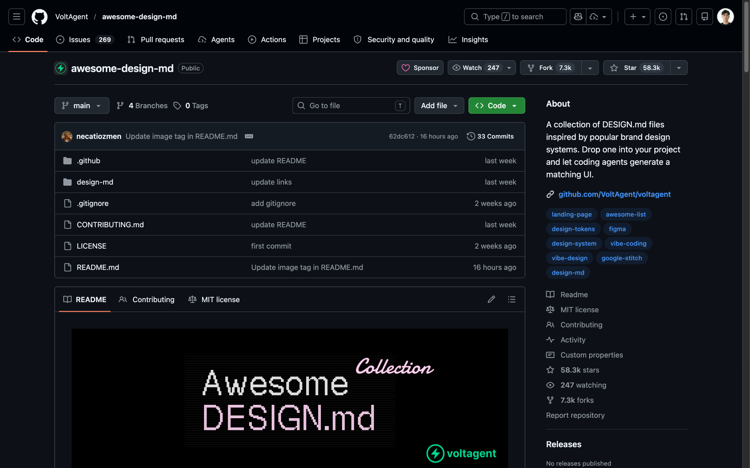
Task: Open the main branch selector dropdown
Action: point(82,106)
